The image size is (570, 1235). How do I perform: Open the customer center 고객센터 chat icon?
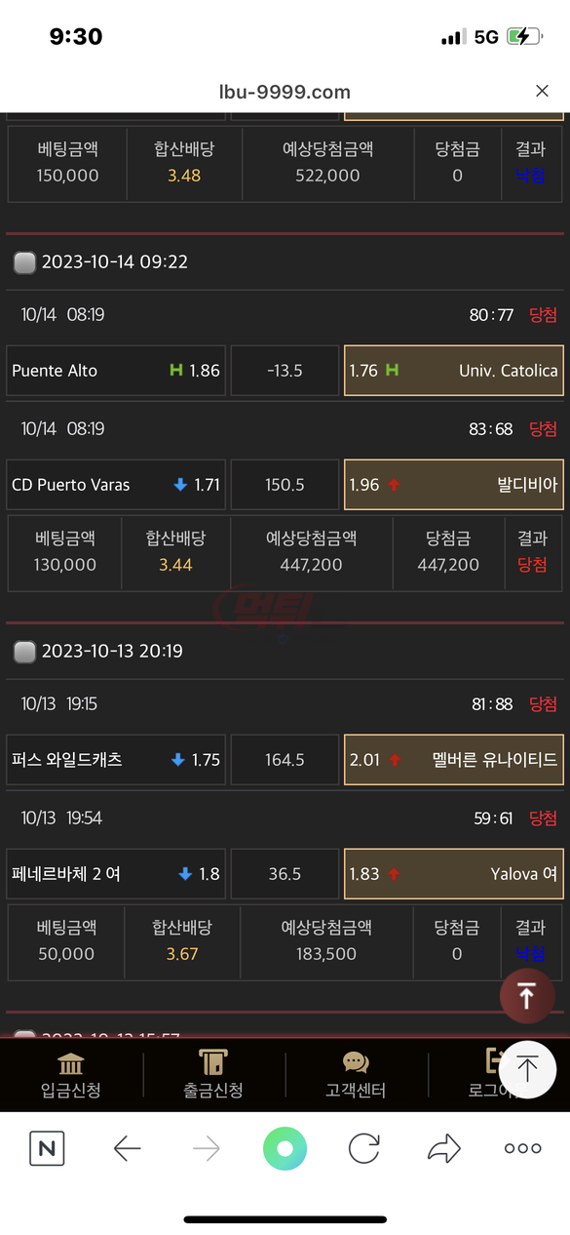point(356,1063)
